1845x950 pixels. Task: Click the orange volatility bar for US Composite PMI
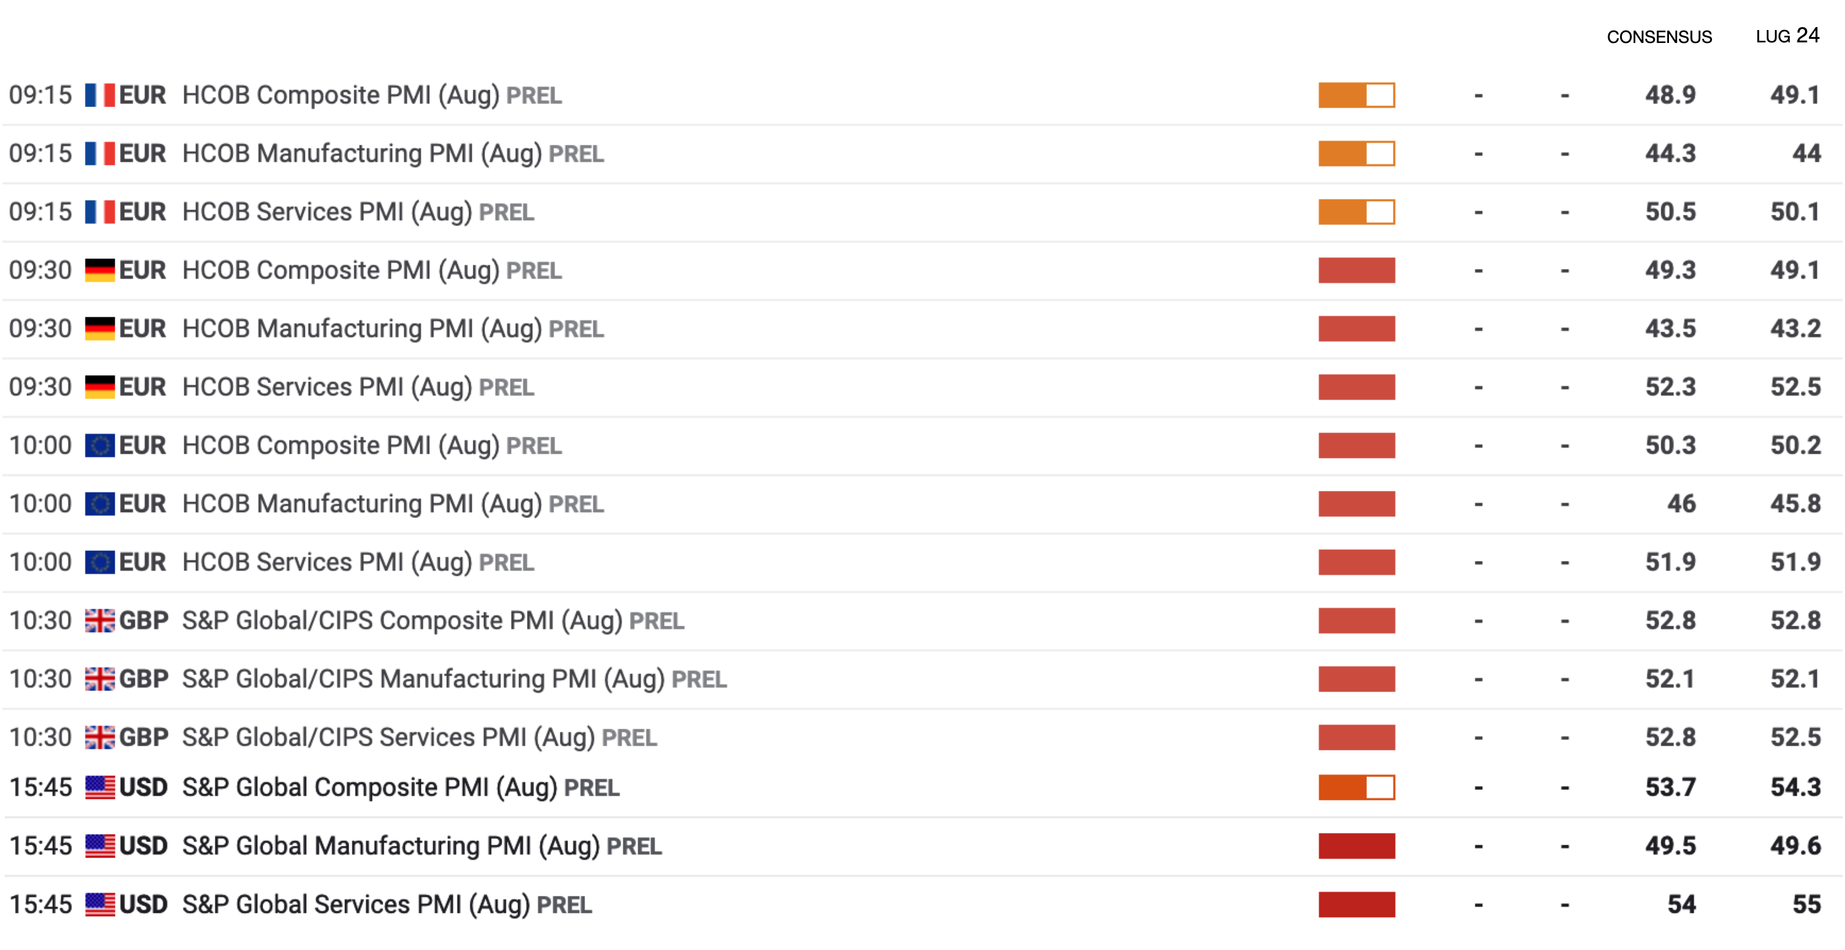pyautogui.click(x=1356, y=788)
